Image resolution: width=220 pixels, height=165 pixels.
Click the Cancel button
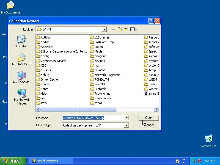[149, 125]
